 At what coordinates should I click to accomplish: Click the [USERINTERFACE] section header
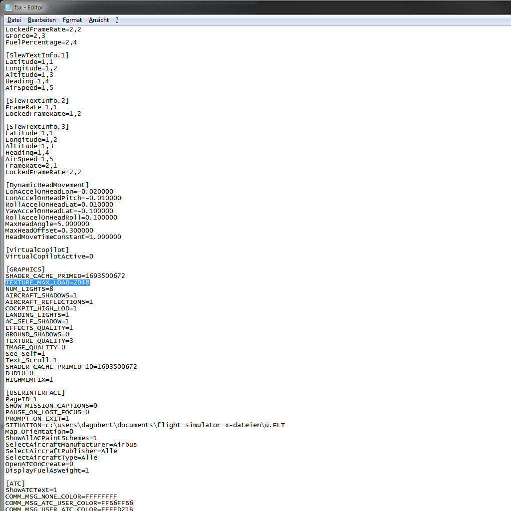point(35,393)
